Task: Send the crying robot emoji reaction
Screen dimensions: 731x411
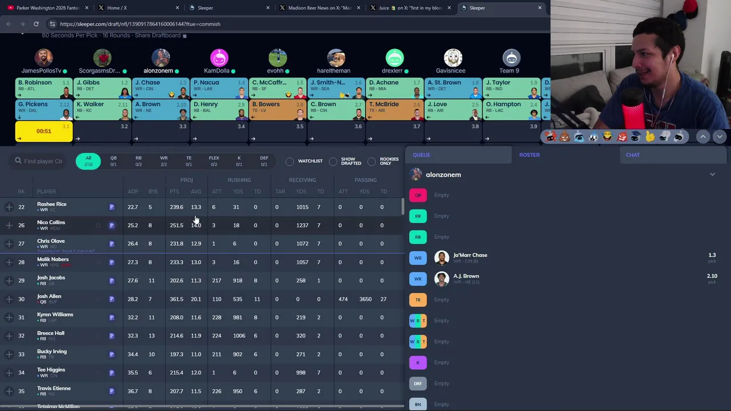Action: (x=579, y=136)
